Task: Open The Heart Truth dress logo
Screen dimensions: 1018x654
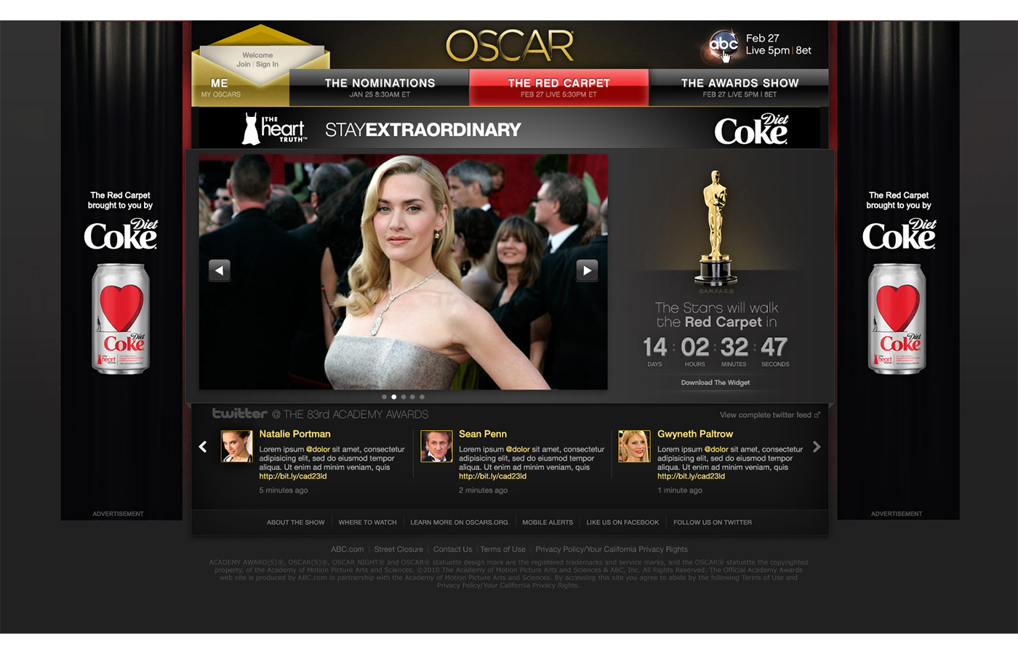Action: 275,129
